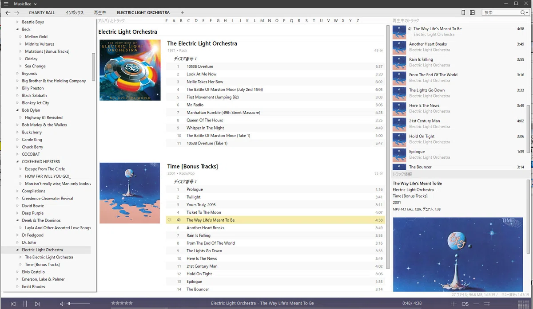Skip to previous track
Viewport: 533px width, 309px height.
[x=13, y=304]
